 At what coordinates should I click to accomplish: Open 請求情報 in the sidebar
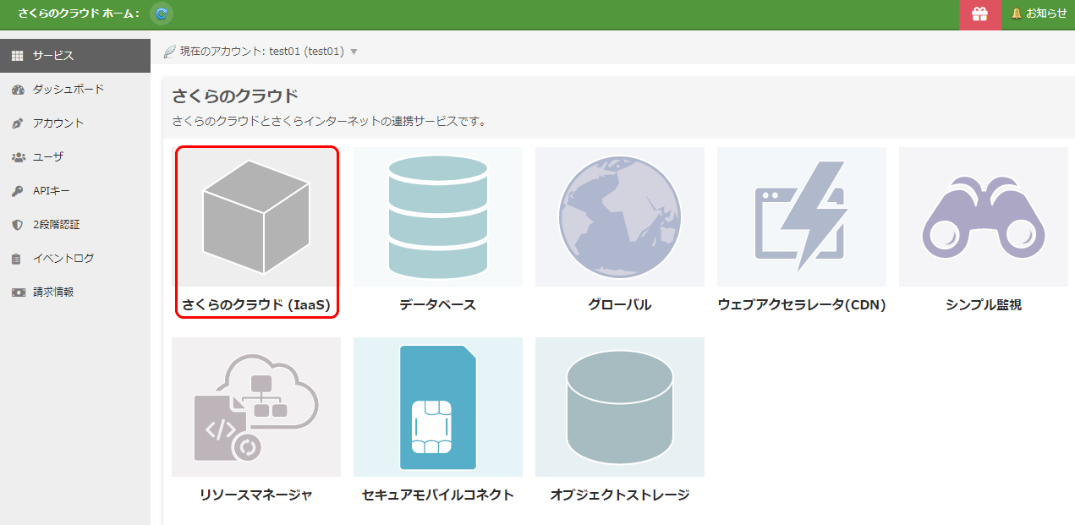pos(75,293)
